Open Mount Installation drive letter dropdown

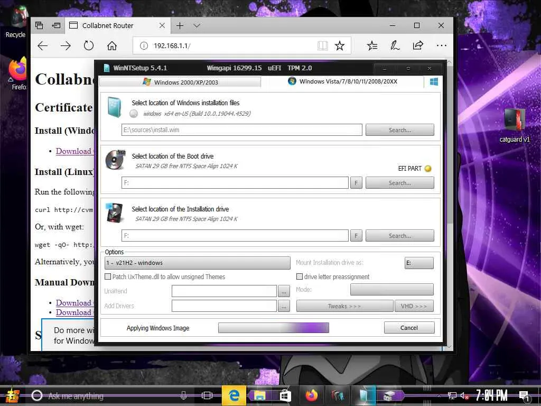coord(419,263)
